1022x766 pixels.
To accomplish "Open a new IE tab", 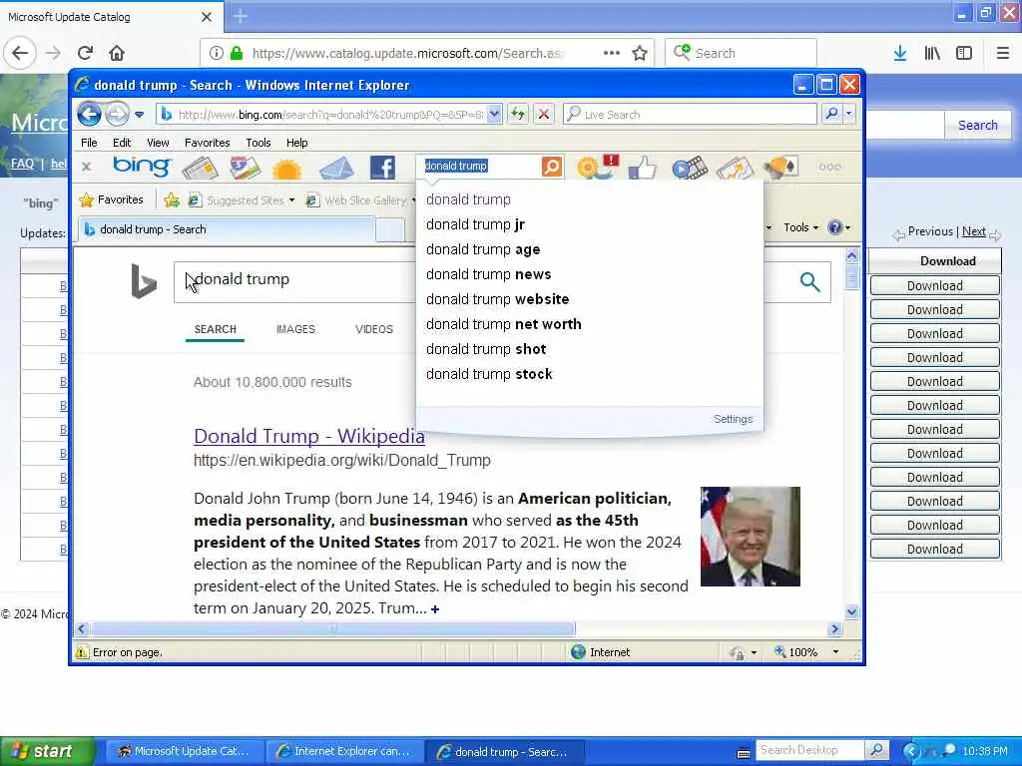I will click(x=390, y=230).
